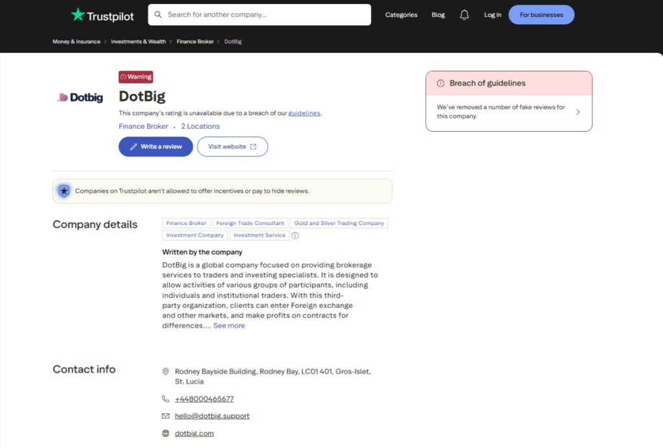Click the For businesses button
Viewport: 663px width, 448px height.
click(x=541, y=14)
